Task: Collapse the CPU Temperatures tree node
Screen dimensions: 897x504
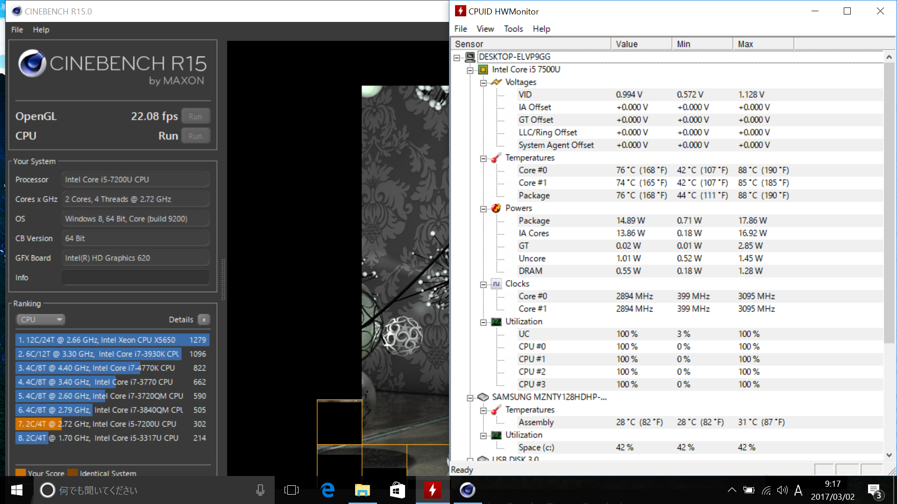Action: [x=483, y=158]
